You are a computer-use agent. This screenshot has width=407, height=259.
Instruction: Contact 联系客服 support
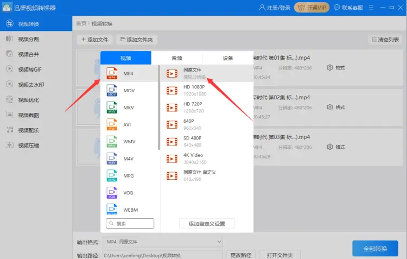[348, 8]
